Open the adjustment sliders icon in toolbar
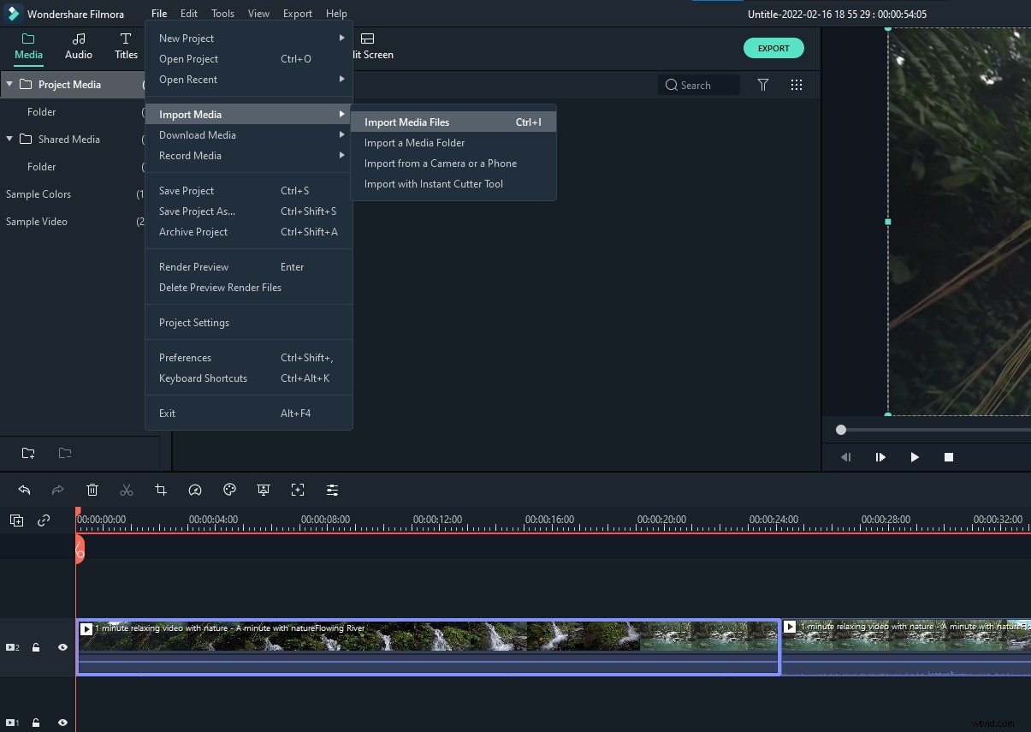This screenshot has height=732, width=1031. pyautogui.click(x=332, y=490)
